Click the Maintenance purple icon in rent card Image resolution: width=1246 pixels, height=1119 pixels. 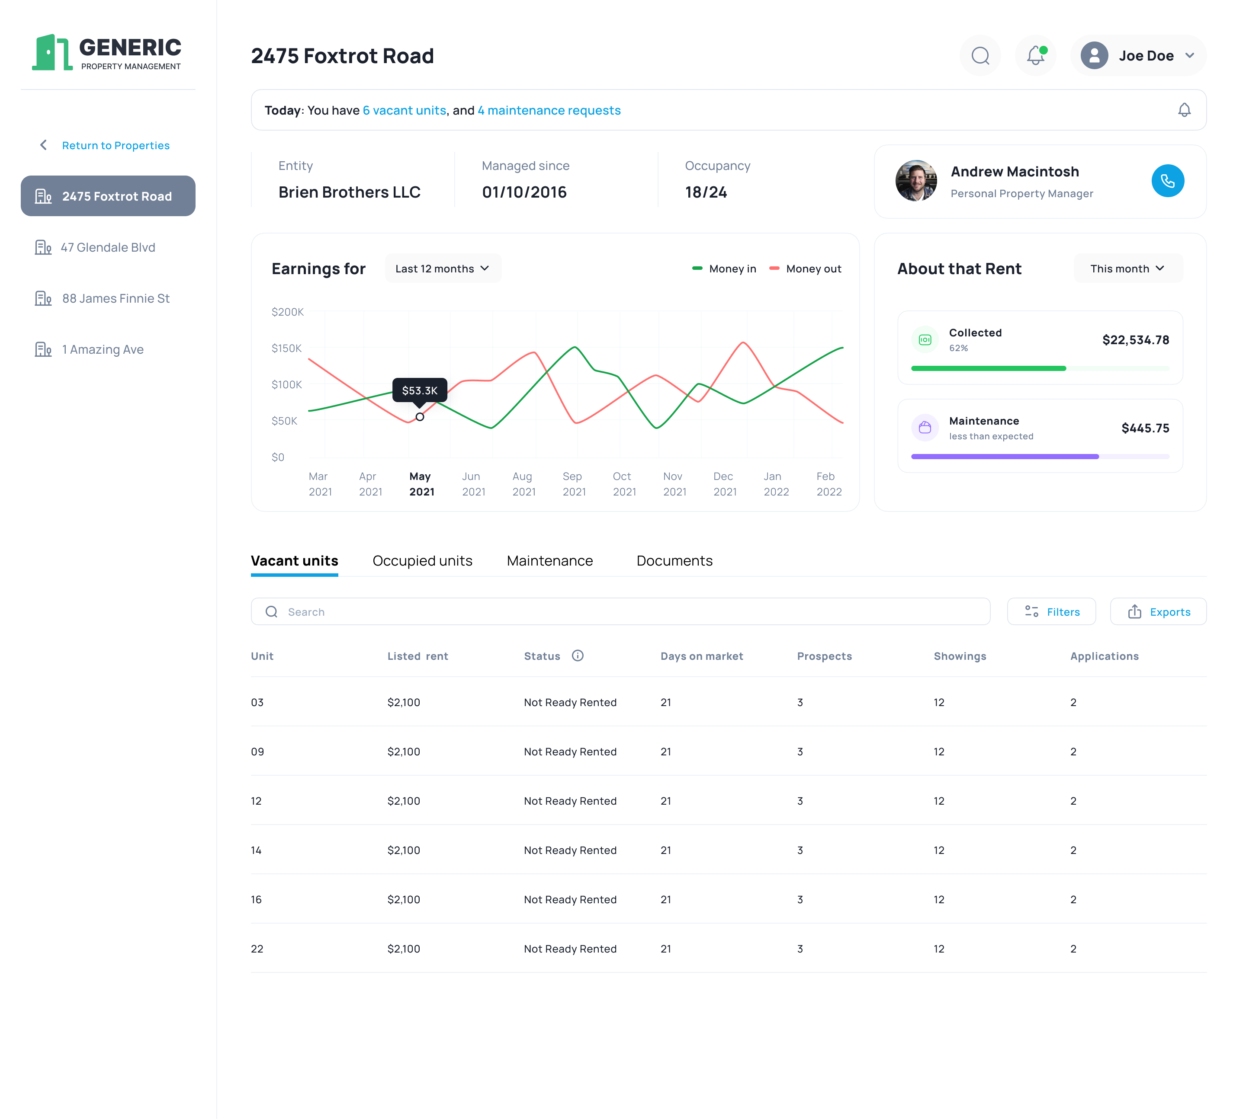924,428
